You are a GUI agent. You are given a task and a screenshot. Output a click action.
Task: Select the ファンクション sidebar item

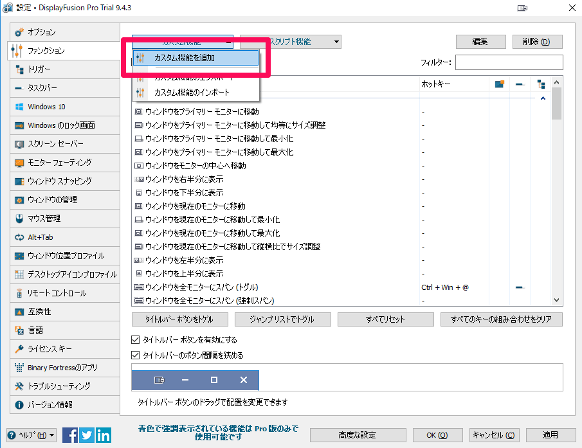coord(64,51)
